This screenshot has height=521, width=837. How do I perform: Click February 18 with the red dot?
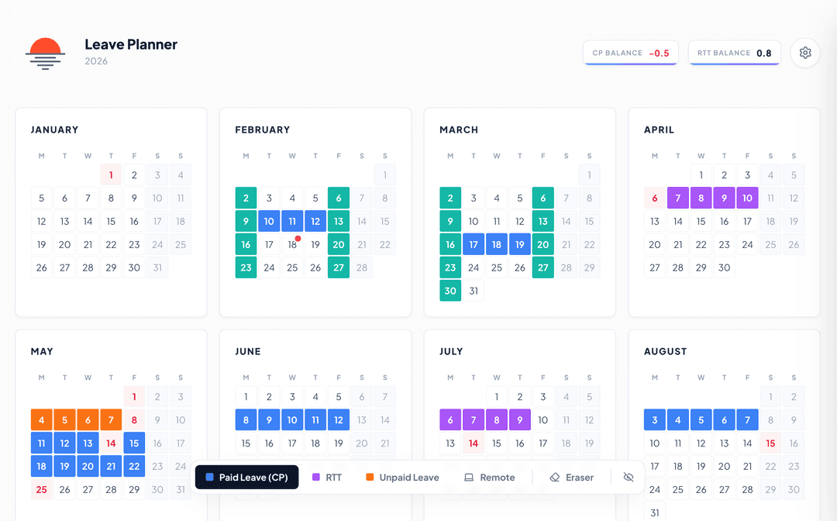pos(292,245)
